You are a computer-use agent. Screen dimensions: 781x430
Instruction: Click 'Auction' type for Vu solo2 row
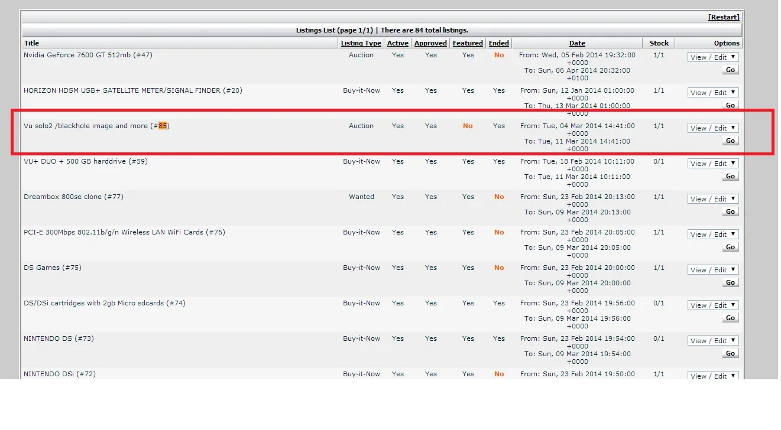tap(361, 126)
